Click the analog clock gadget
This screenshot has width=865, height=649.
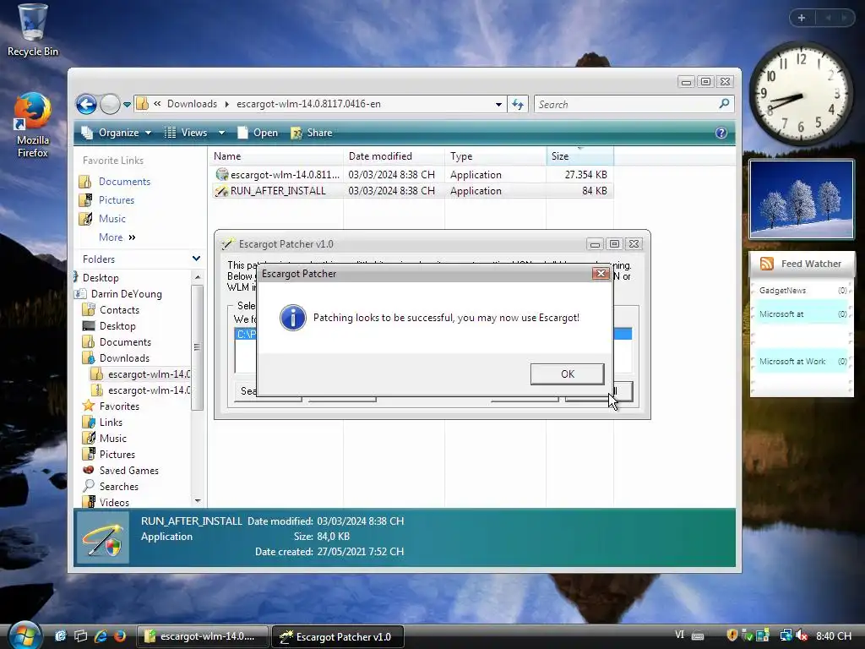click(x=801, y=93)
